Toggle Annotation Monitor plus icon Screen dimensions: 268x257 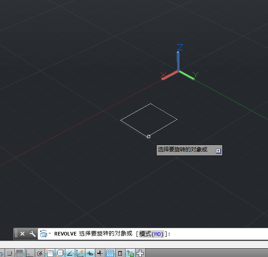[140, 253]
